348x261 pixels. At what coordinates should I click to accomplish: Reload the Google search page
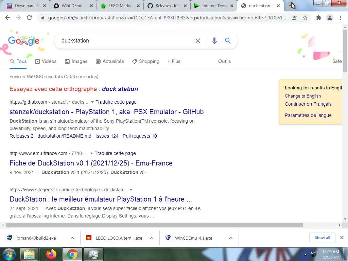(29, 18)
